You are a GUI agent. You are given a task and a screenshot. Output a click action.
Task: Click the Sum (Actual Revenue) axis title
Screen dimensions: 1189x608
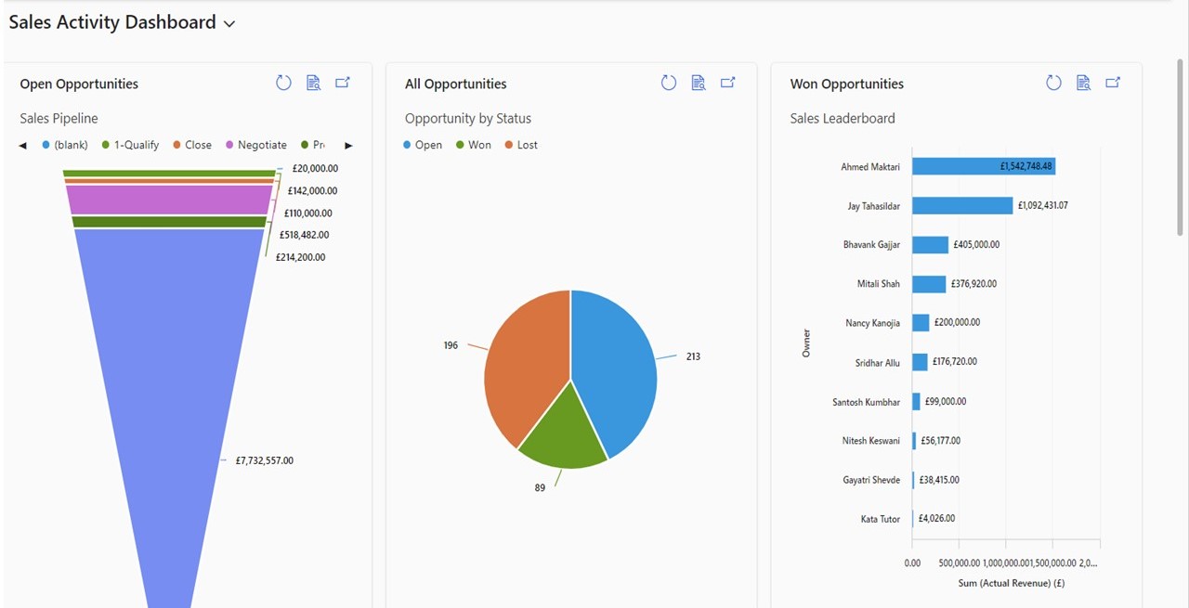[x=1011, y=584]
